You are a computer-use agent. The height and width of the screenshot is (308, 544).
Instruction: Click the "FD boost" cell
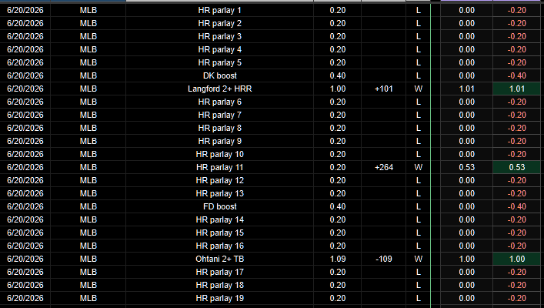point(219,206)
